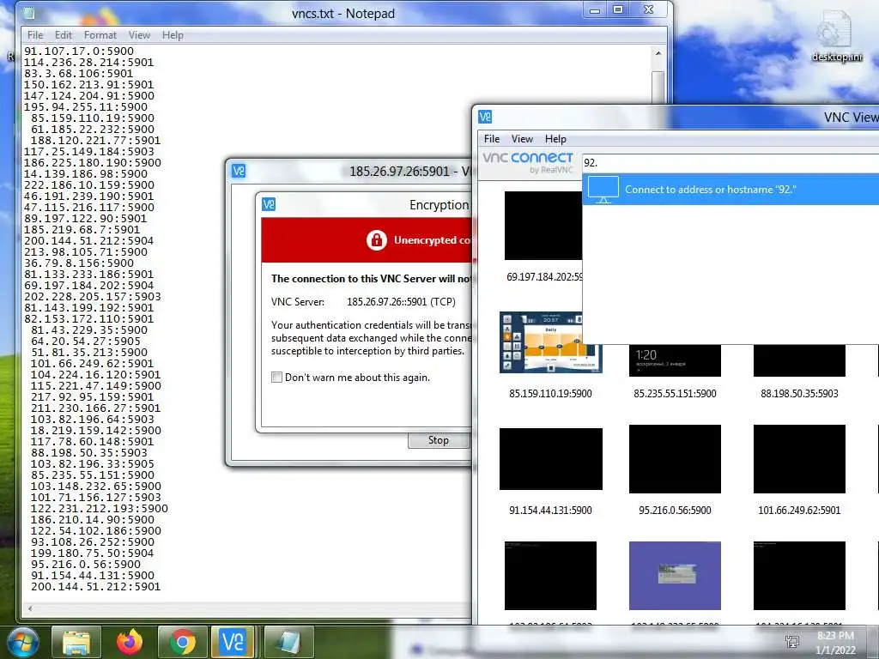Image resolution: width=879 pixels, height=659 pixels.
Task: Open the 69.197.184.202 connection thumbnail
Action: coord(543,226)
